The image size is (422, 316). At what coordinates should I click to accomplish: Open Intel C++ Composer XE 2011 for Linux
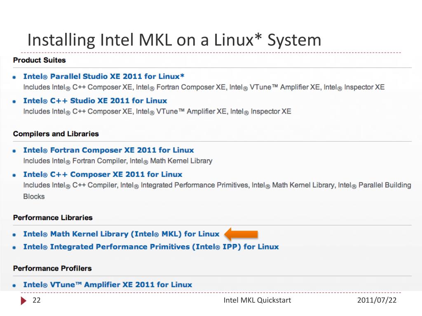(103, 174)
